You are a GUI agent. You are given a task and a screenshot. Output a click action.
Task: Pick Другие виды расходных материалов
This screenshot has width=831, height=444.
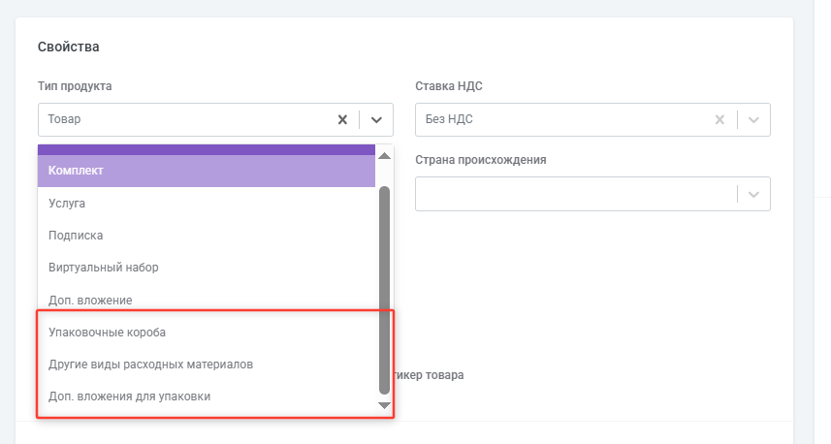coord(206,365)
